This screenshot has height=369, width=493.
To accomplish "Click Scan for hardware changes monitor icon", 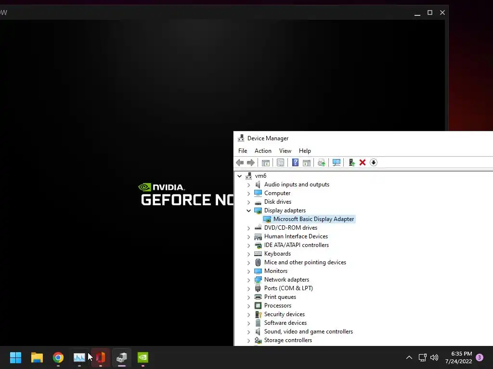I will [337, 162].
